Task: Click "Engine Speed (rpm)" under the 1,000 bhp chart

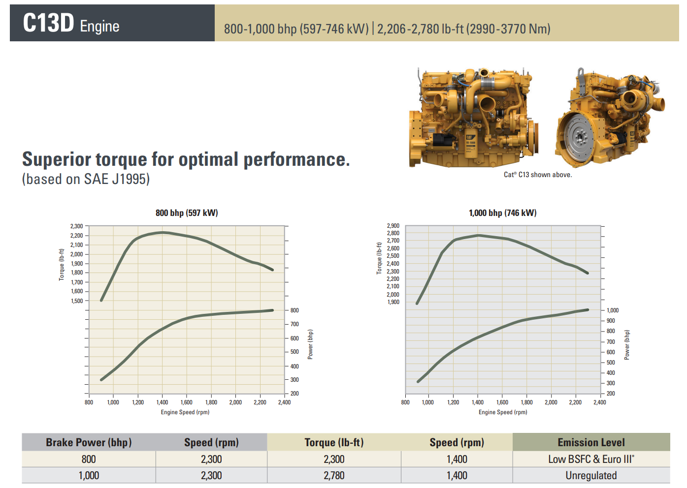Action: tap(503, 412)
